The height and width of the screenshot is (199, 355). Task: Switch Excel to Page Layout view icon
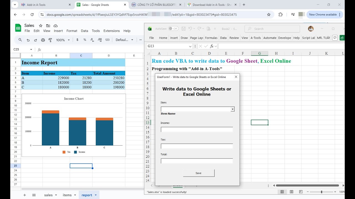tap(291, 192)
